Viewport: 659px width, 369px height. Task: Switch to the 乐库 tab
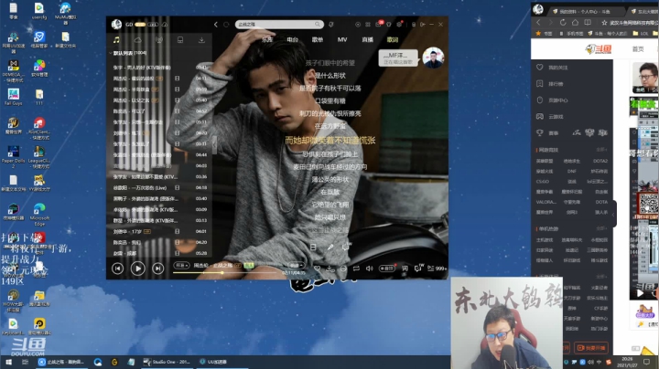(x=267, y=39)
